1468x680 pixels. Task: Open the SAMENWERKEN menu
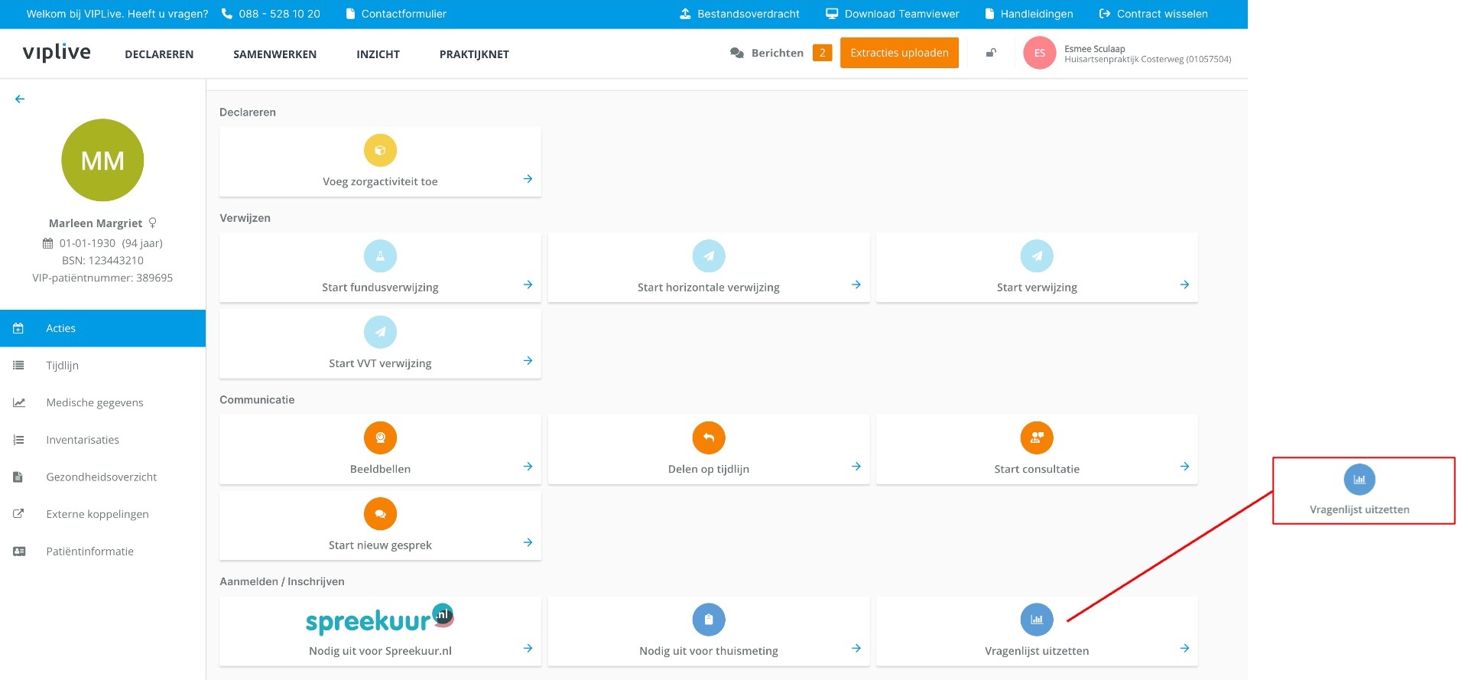point(274,54)
